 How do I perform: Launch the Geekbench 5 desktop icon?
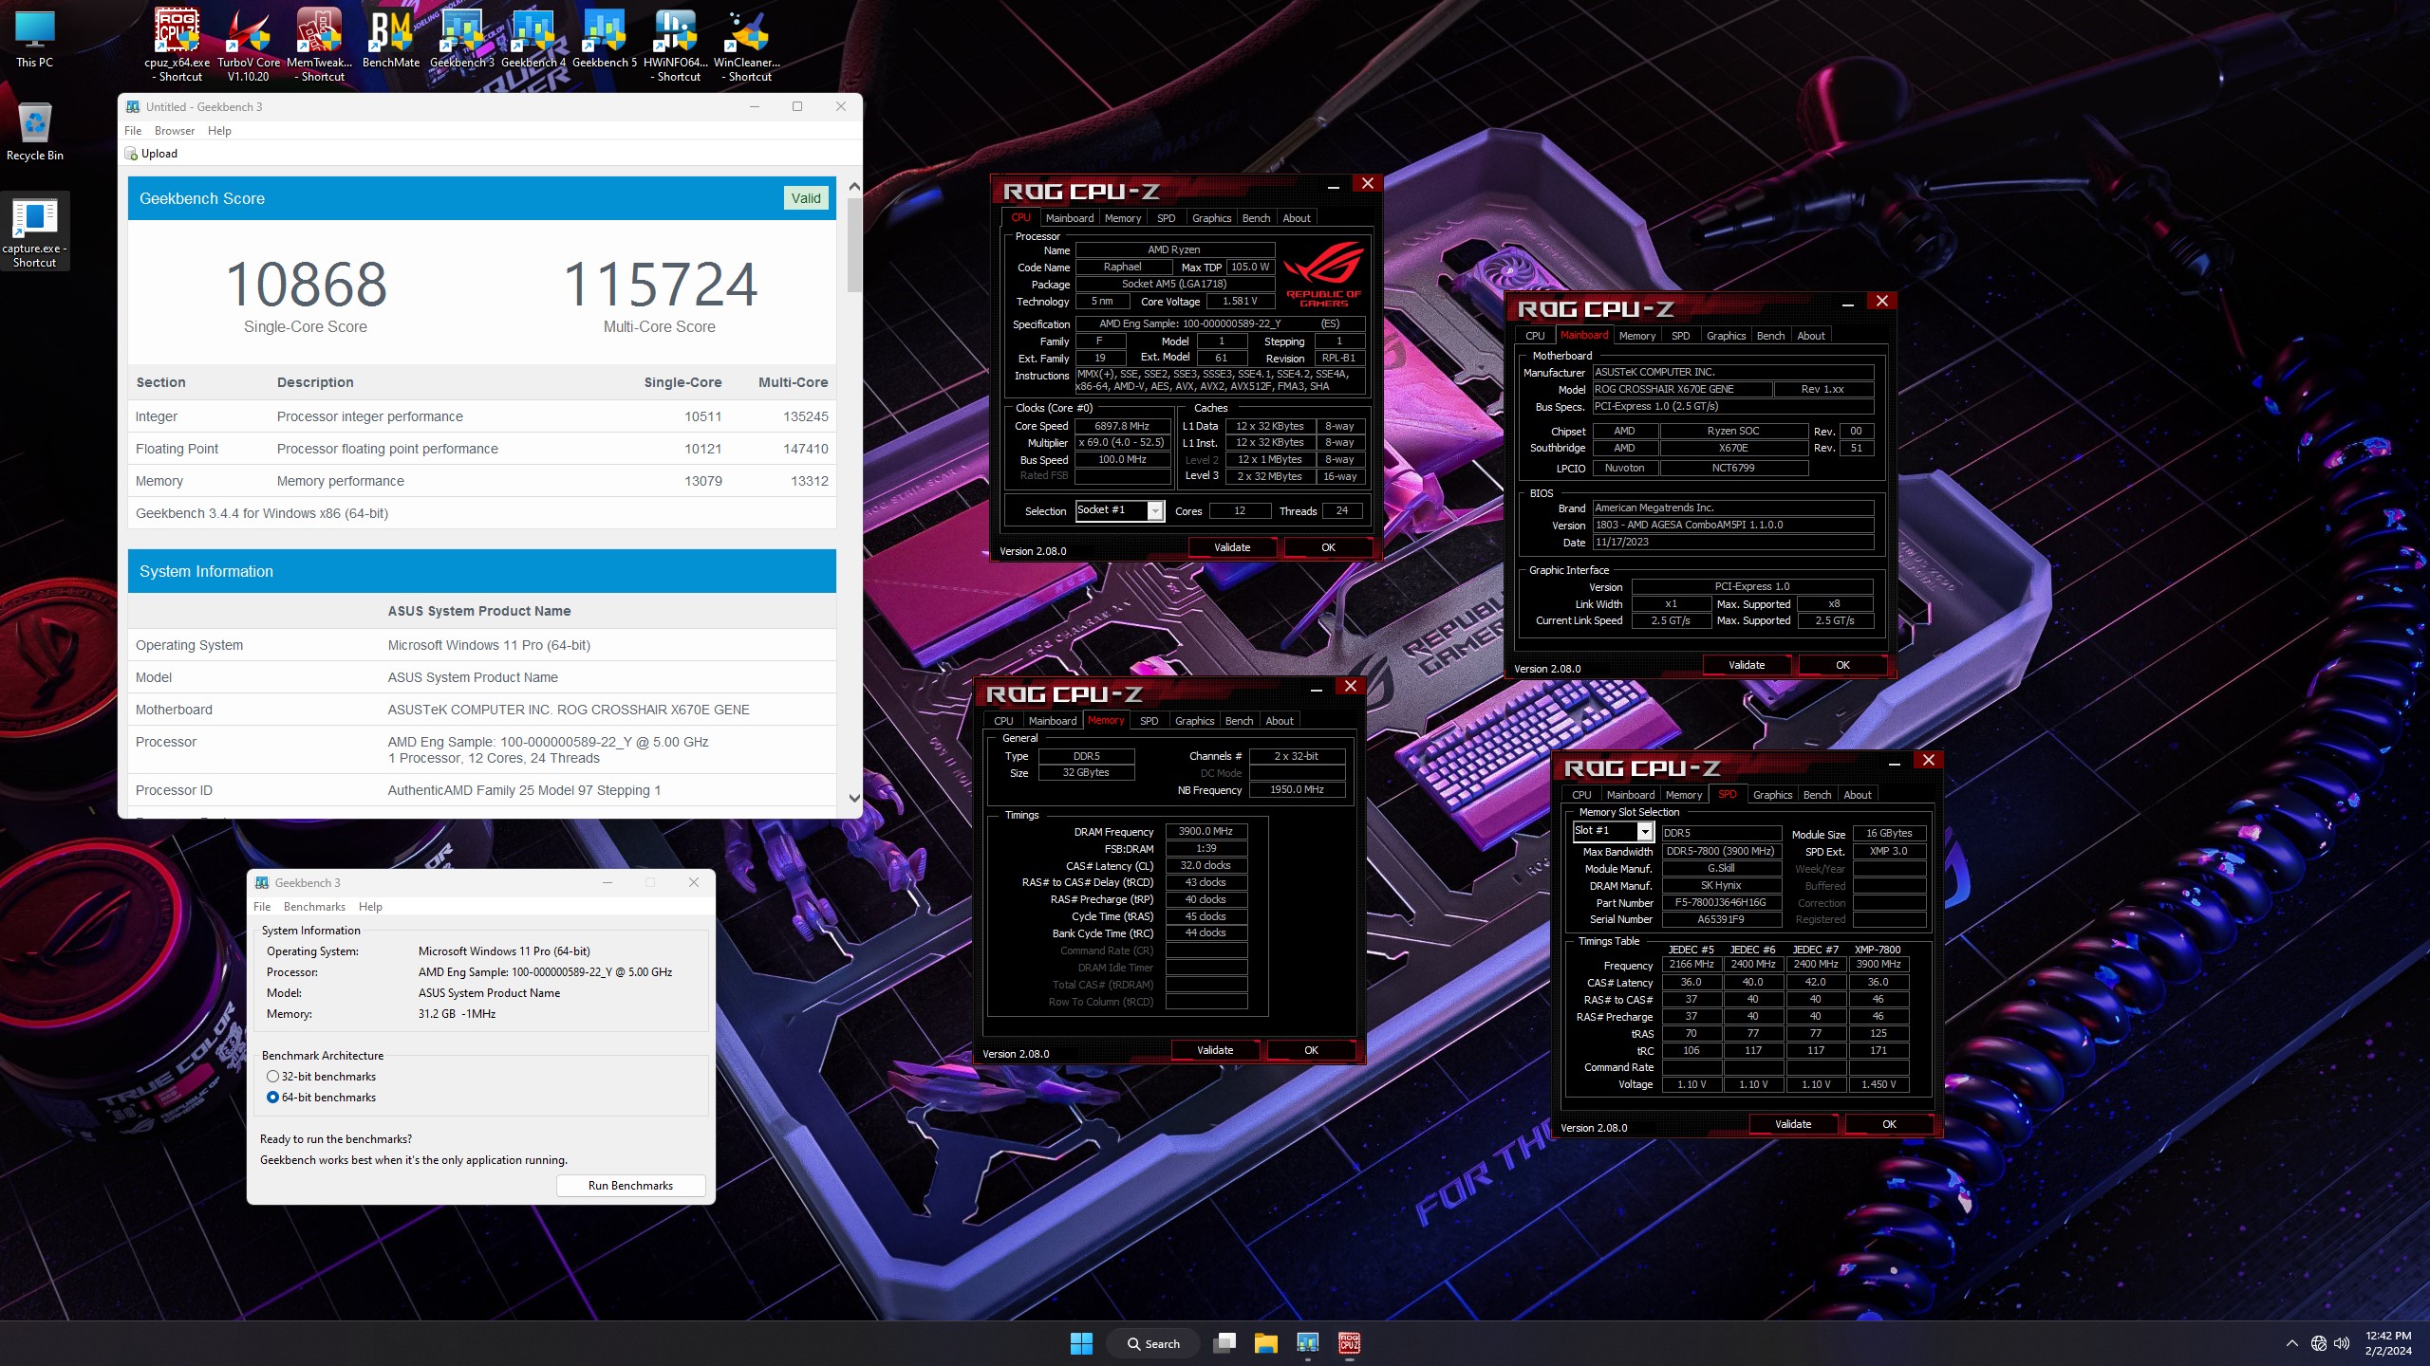(x=605, y=38)
